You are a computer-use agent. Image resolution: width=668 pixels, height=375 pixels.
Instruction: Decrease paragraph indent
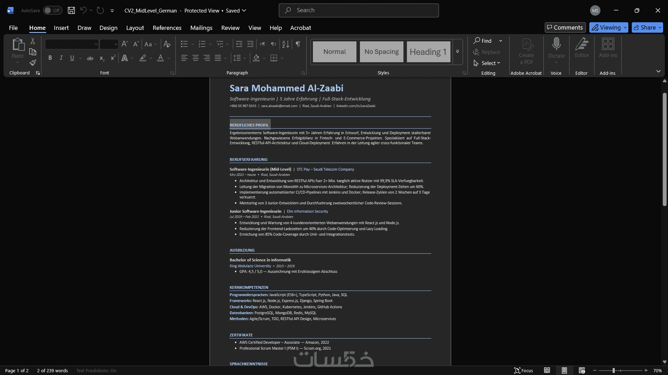[x=239, y=44]
